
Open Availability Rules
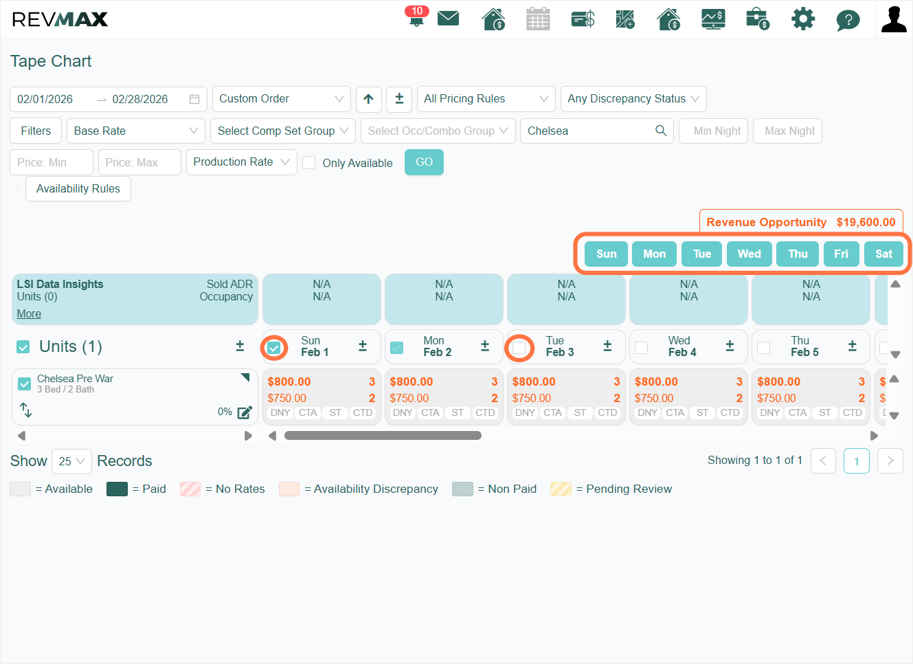[x=78, y=188]
